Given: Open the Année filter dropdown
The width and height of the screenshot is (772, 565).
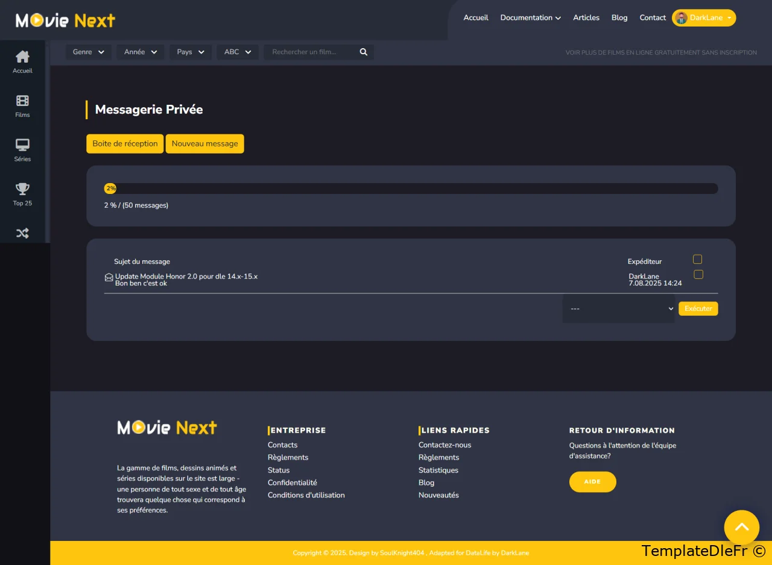Looking at the screenshot, I should [141, 52].
